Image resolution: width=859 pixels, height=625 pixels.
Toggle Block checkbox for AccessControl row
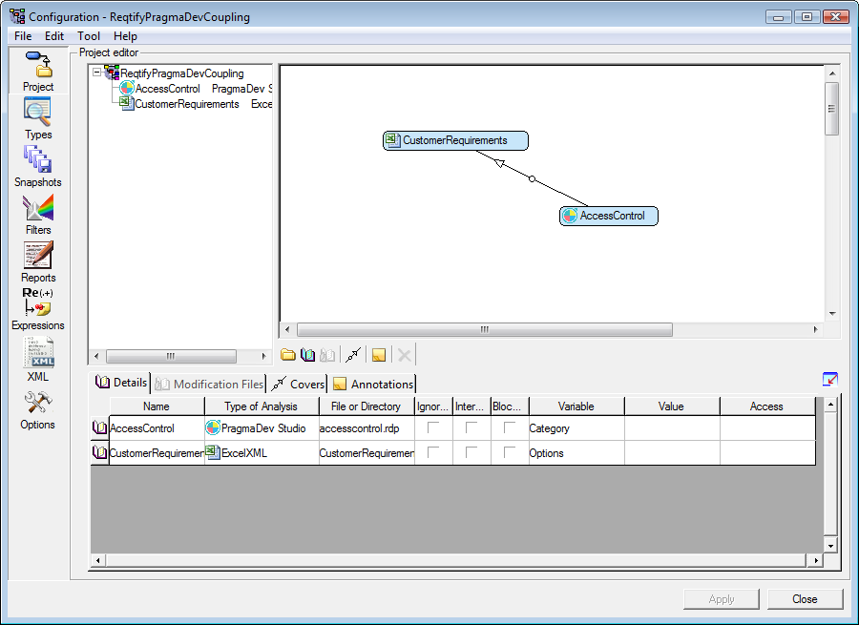click(510, 428)
